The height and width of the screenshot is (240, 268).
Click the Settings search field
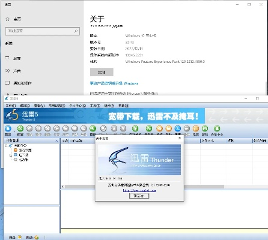click(x=43, y=31)
